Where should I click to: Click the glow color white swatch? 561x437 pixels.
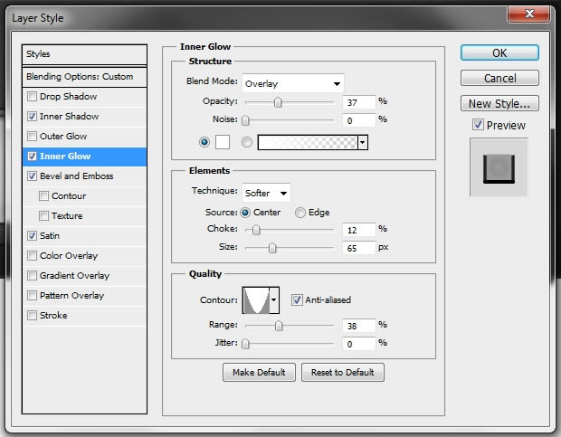(x=223, y=142)
